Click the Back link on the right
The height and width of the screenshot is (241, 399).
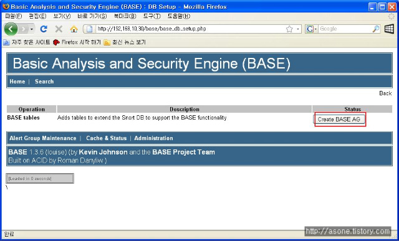(385, 93)
